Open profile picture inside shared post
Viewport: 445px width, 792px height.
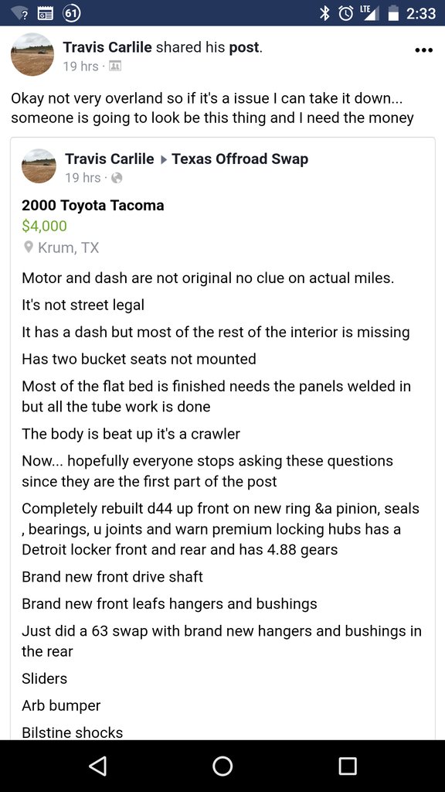(x=39, y=166)
